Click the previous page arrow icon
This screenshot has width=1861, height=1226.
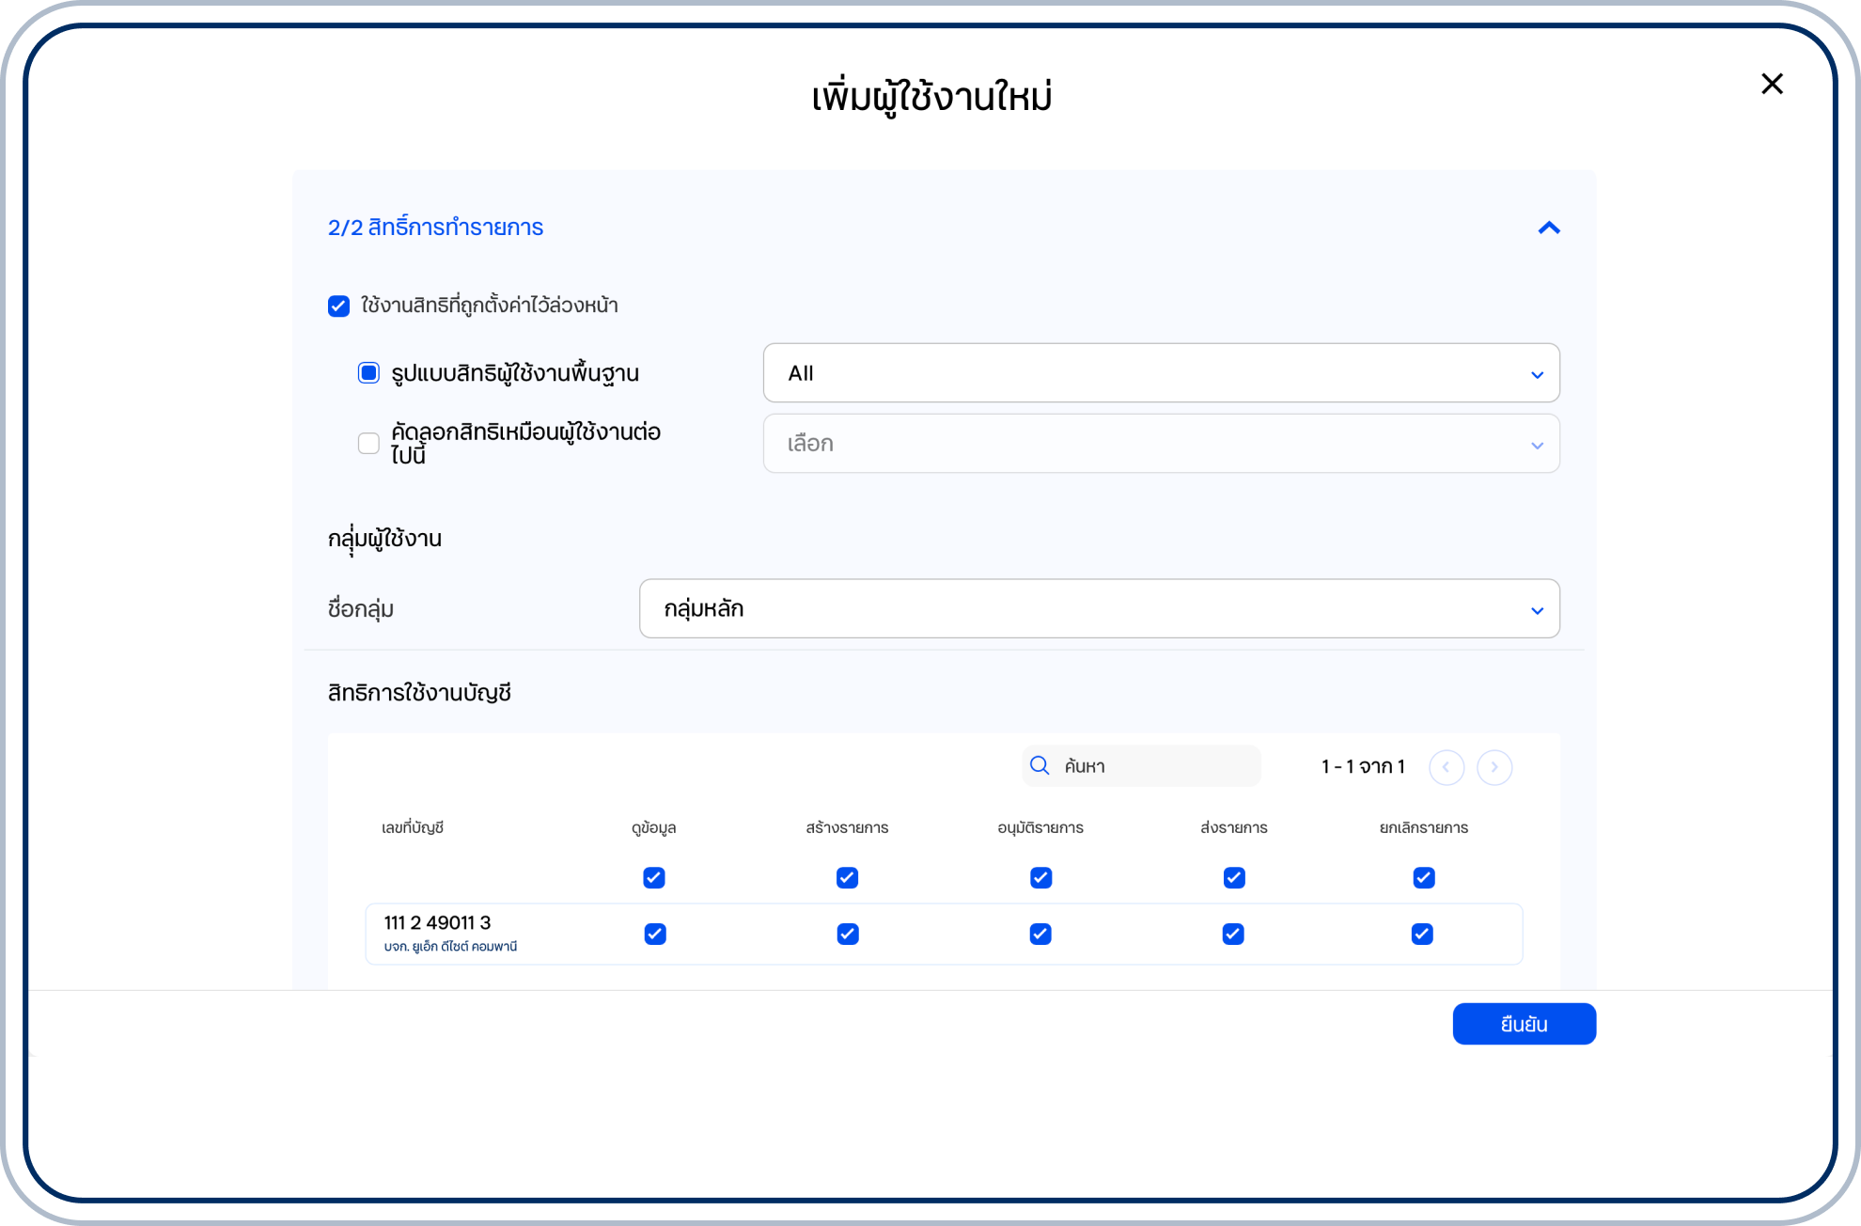(1447, 767)
